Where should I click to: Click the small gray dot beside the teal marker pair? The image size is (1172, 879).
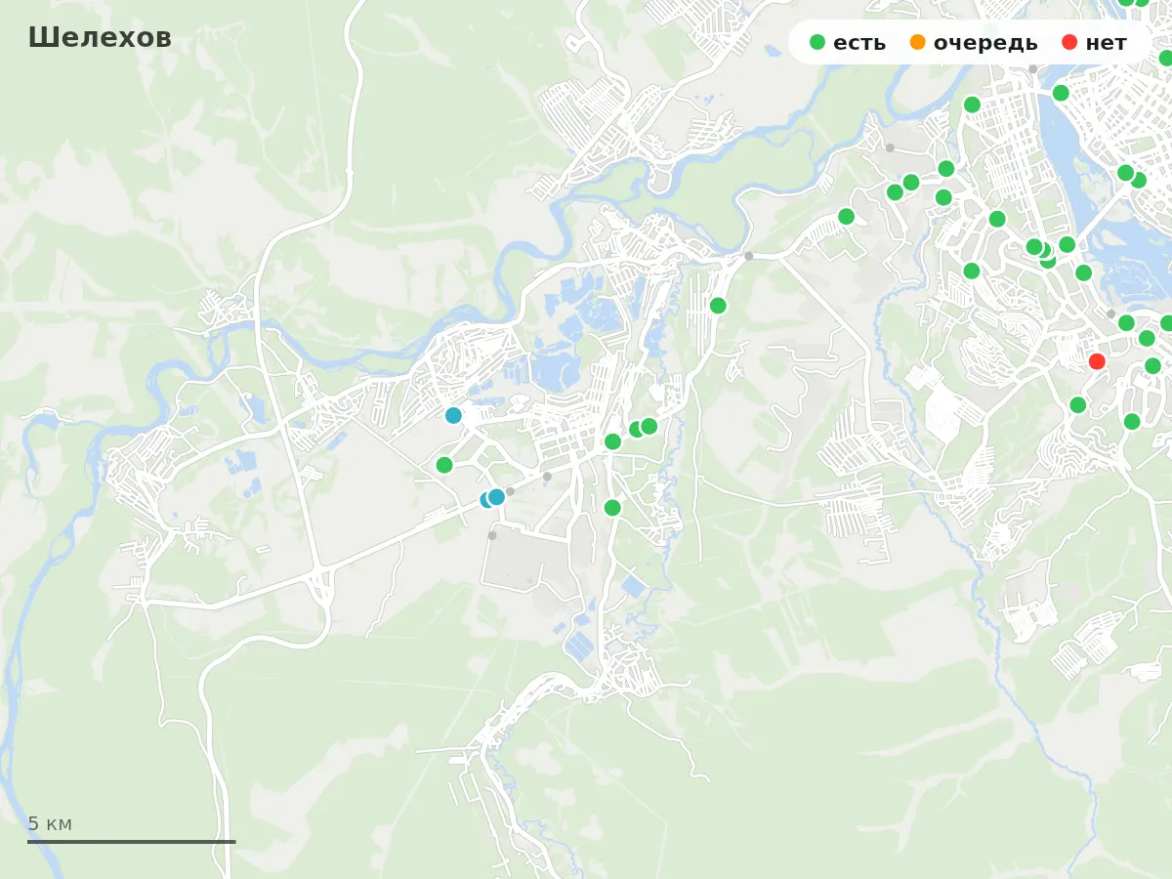[510, 491]
